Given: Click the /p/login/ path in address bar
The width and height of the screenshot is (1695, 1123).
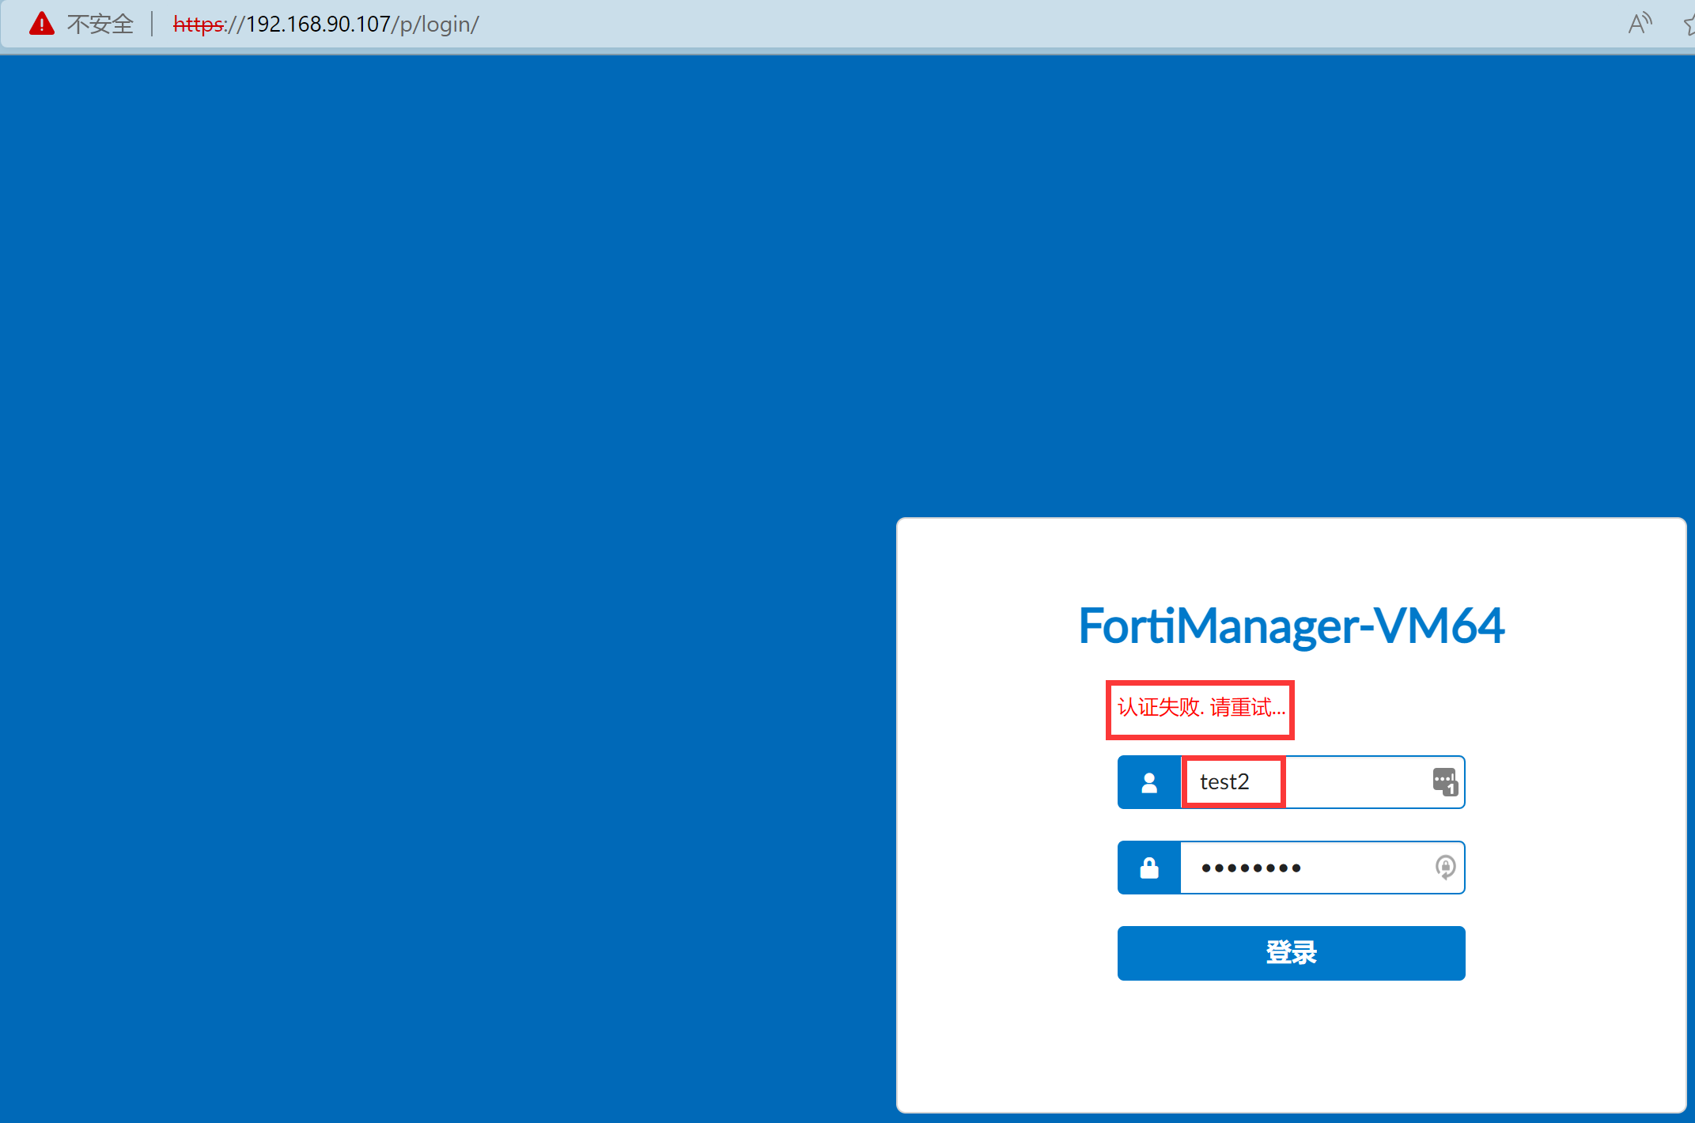Looking at the screenshot, I should [436, 25].
